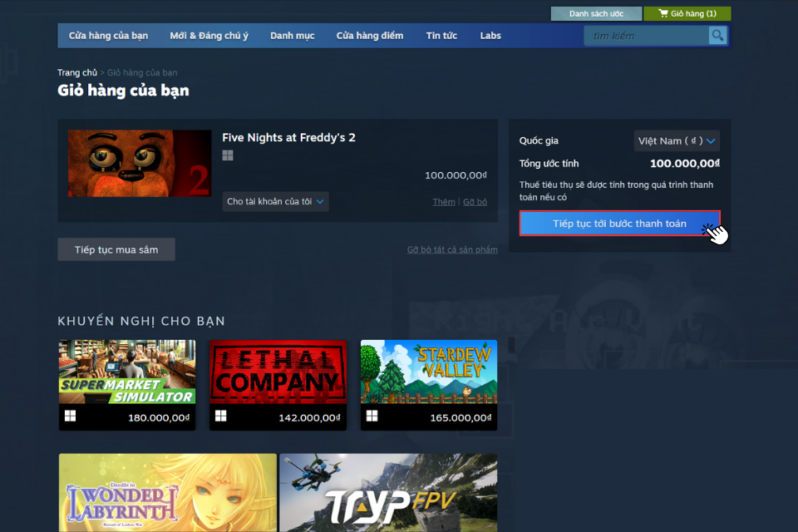Image resolution: width=798 pixels, height=532 pixels.
Task: Open the TRYP FPV banner
Action: (388, 492)
